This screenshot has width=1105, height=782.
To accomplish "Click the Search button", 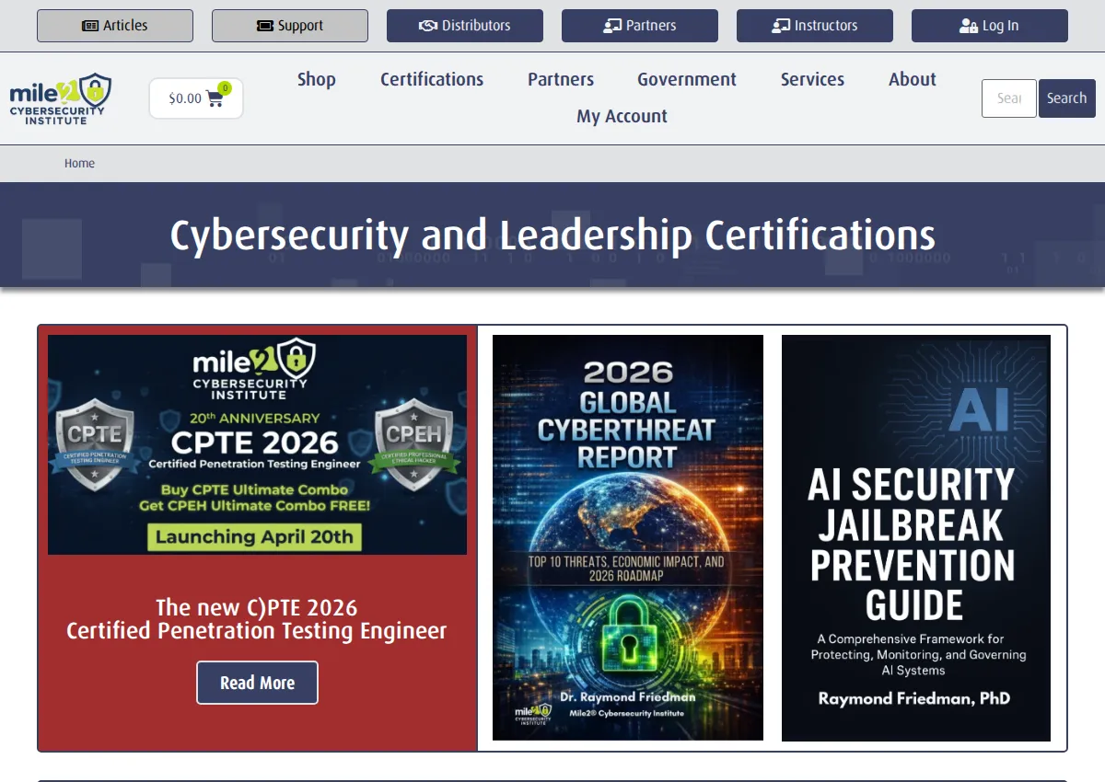I will 1067,98.
